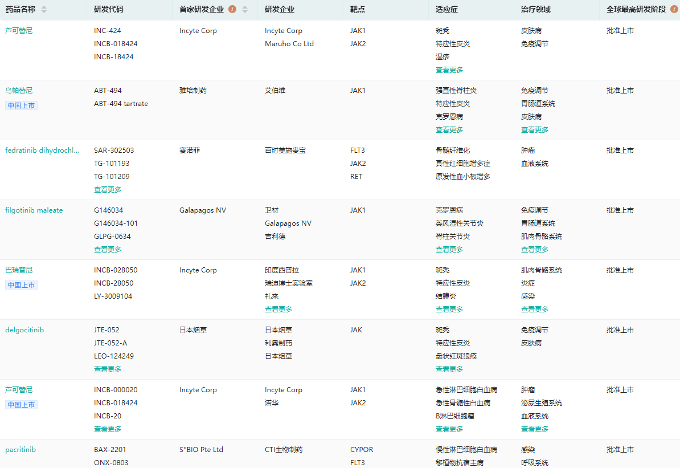Screen dimensions: 680x468
Task: Click 中国上市 tag under 巴瑞替尼
Action: point(21,285)
